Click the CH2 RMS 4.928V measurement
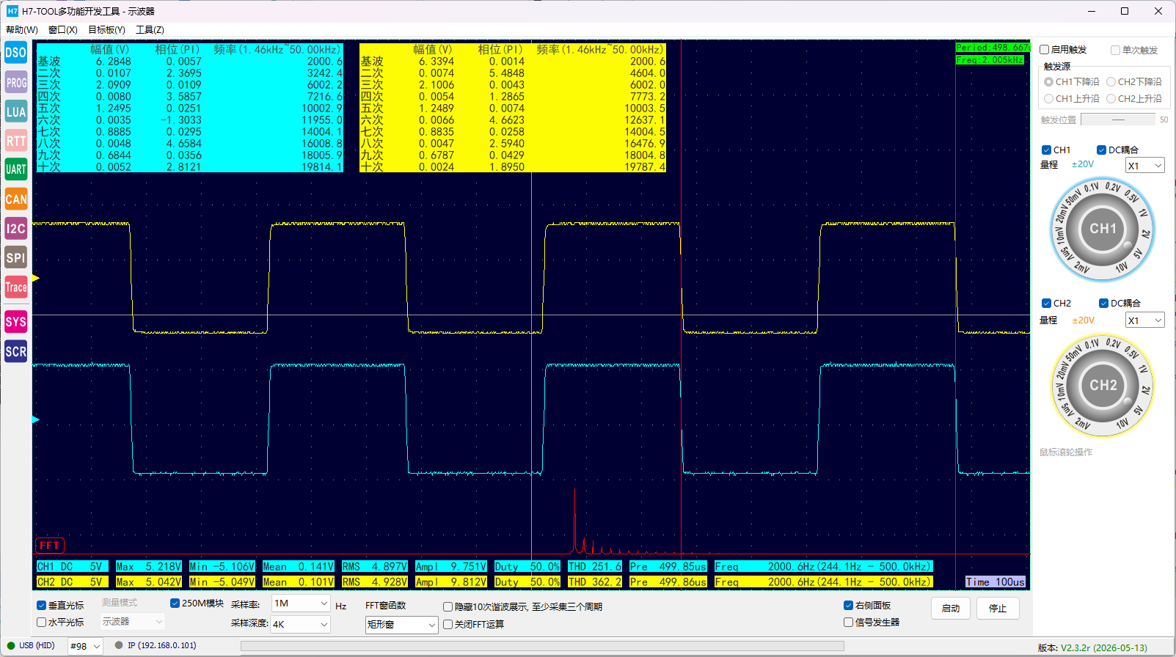The width and height of the screenshot is (1176, 657). point(375,582)
